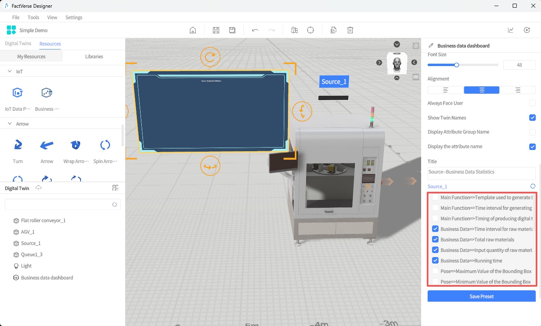541x326 pixels.
Task: Uncheck Business Data Running time checkbox
Action: point(435,261)
